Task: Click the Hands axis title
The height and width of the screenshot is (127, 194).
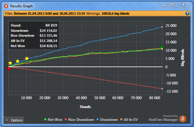Action: pos(85,107)
